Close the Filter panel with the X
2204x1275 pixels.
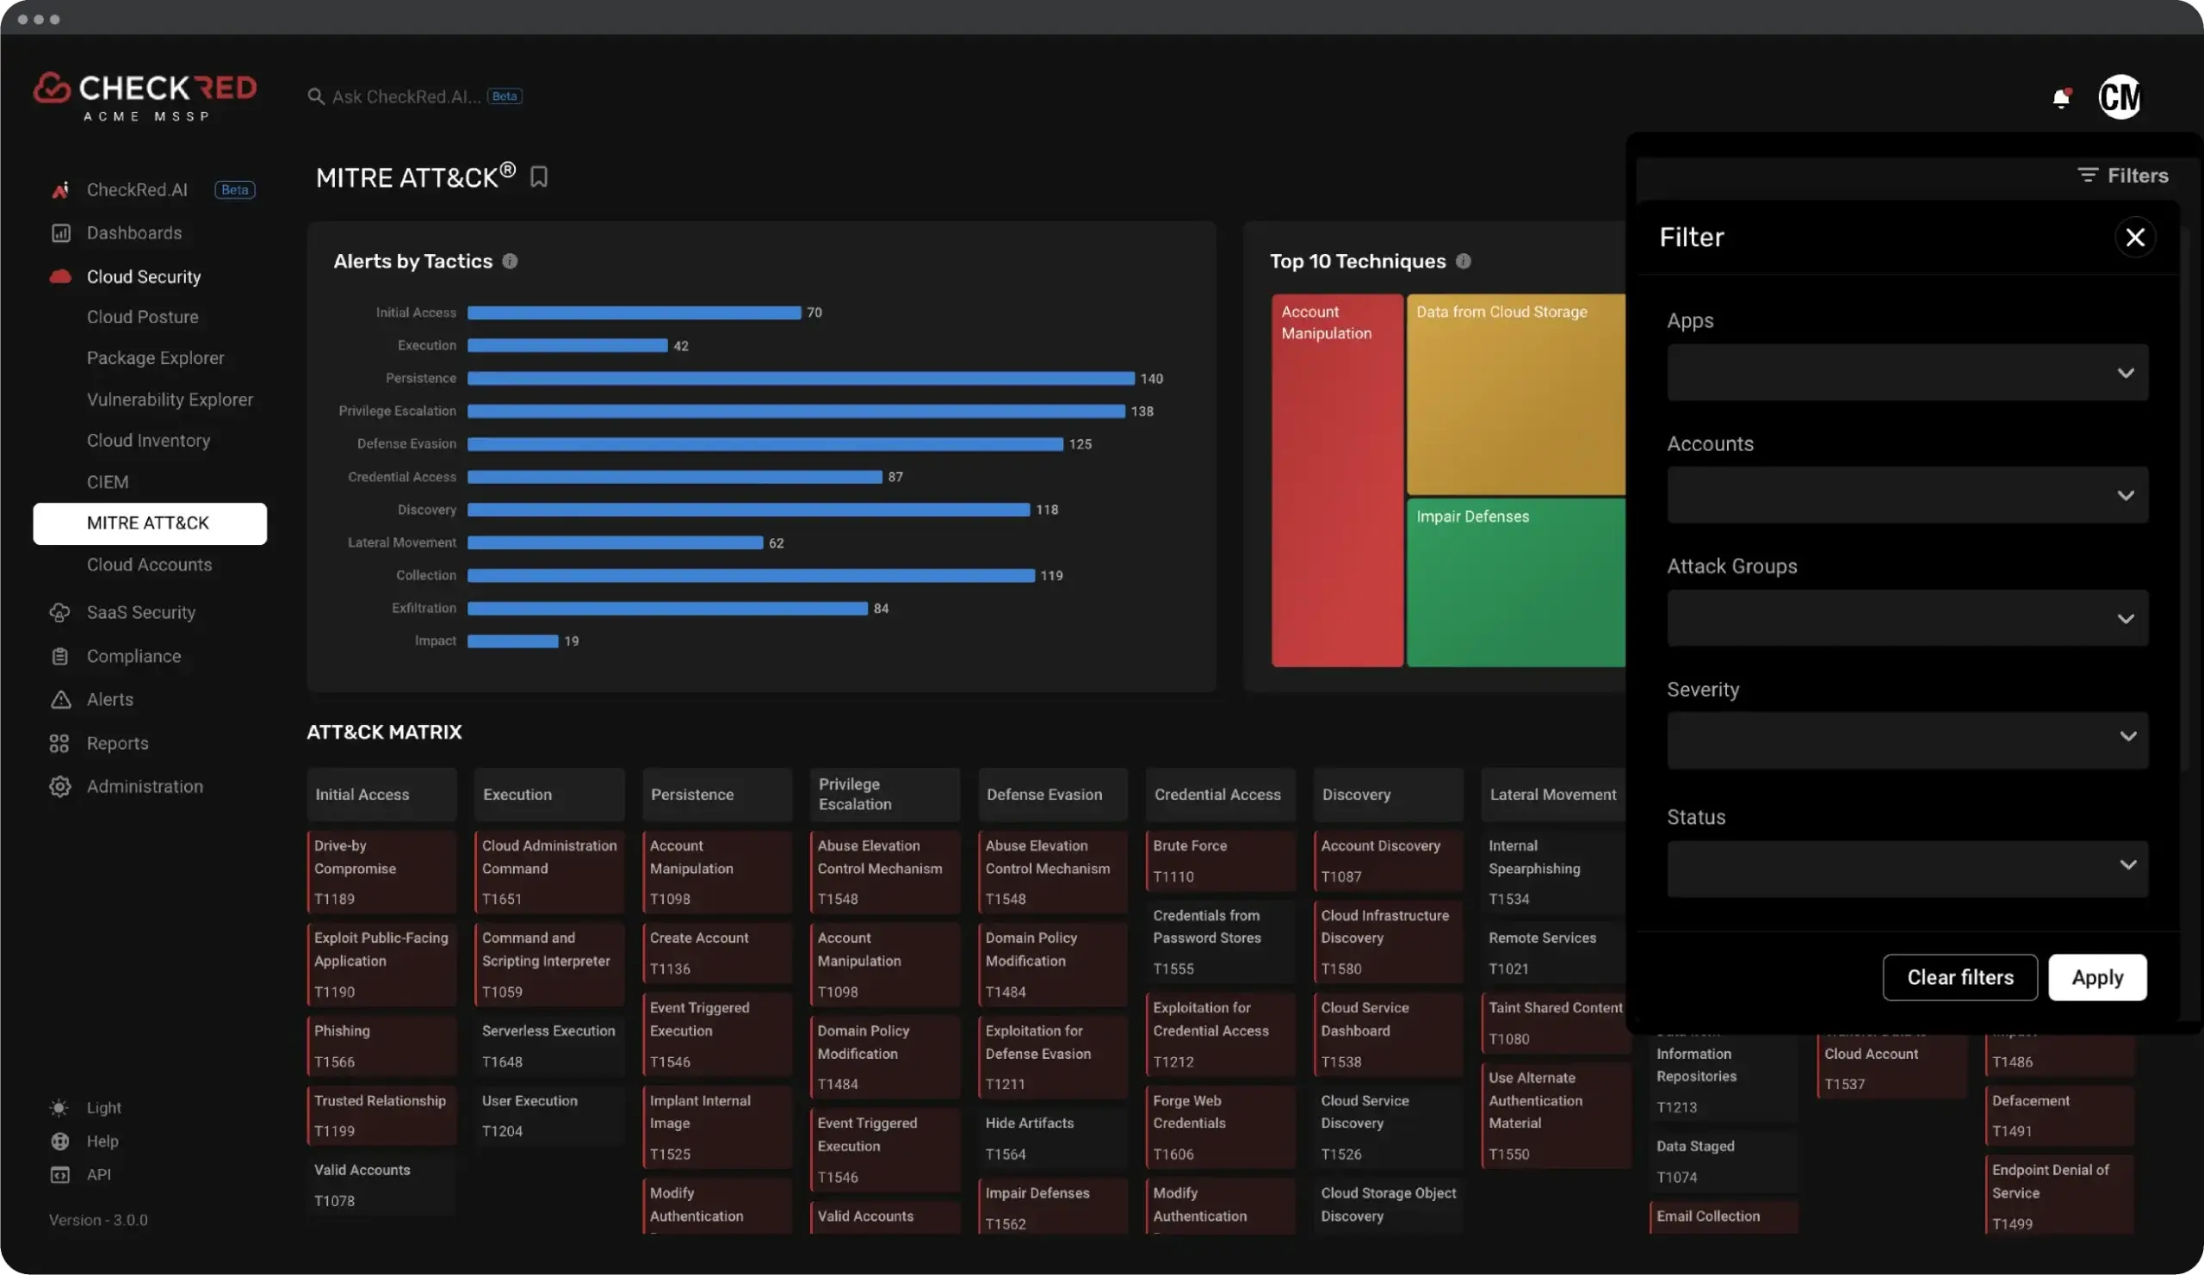[2135, 237]
